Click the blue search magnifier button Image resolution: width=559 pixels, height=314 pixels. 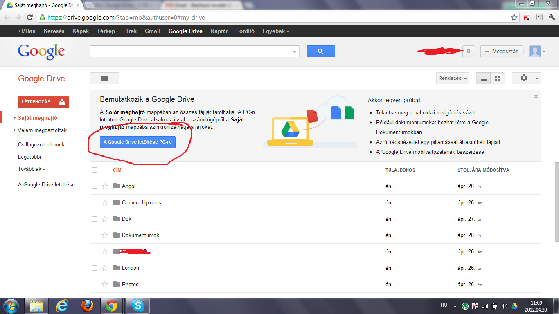[320, 51]
